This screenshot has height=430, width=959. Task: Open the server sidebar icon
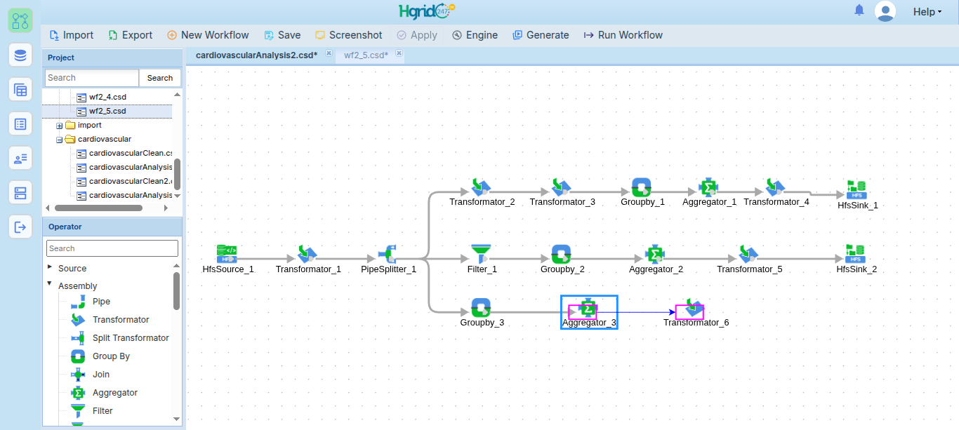point(20,193)
